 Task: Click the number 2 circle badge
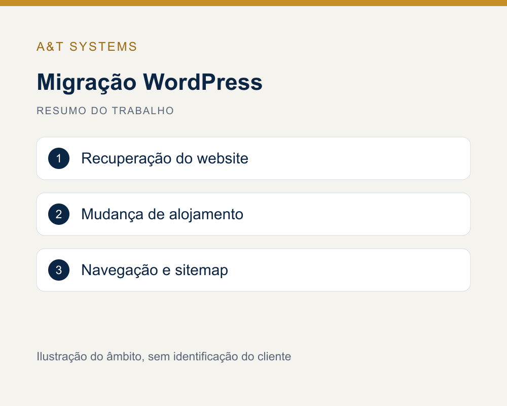[x=59, y=214]
